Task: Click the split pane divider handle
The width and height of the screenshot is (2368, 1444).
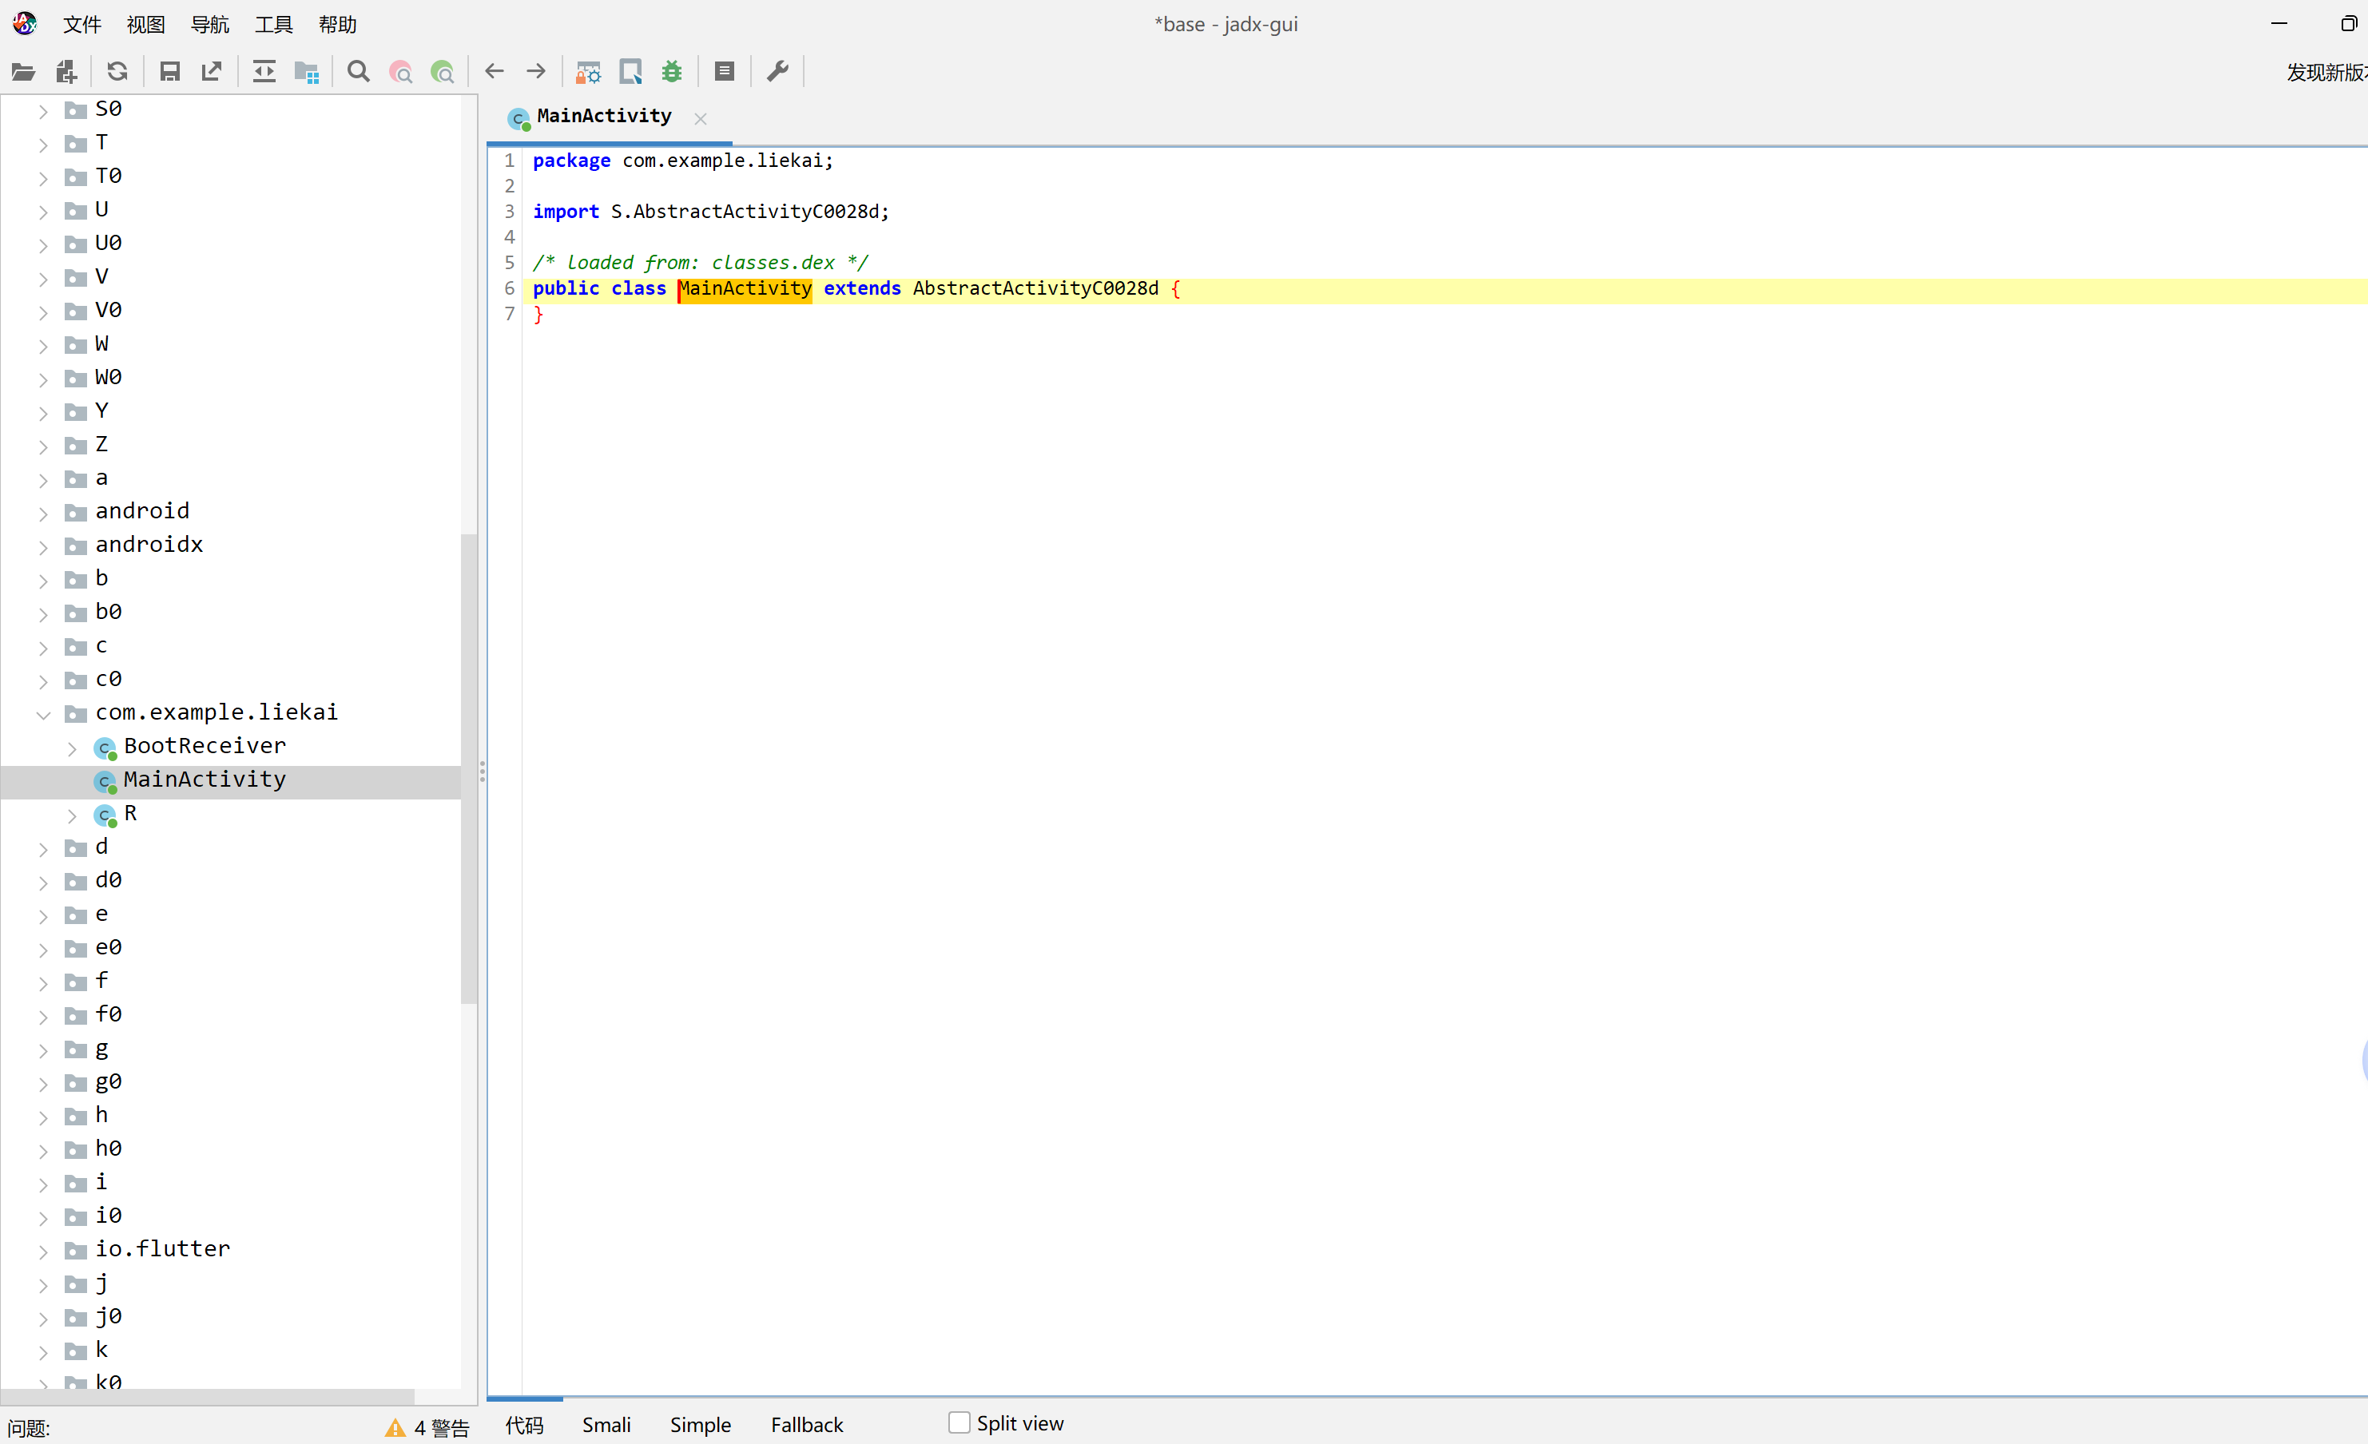Action: point(483,772)
